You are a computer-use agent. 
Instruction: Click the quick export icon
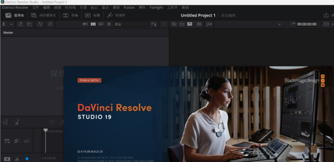point(326,15)
